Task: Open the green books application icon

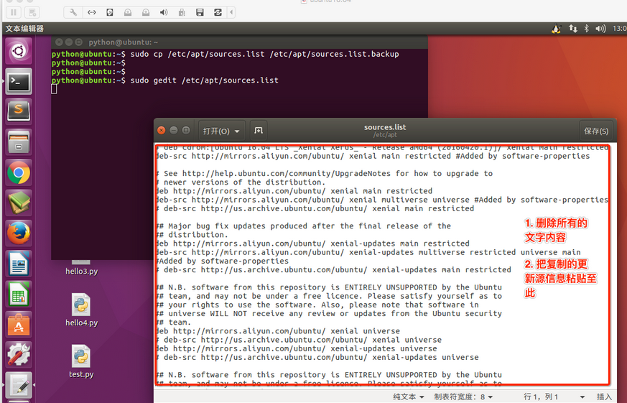Action: pyautogui.click(x=19, y=203)
